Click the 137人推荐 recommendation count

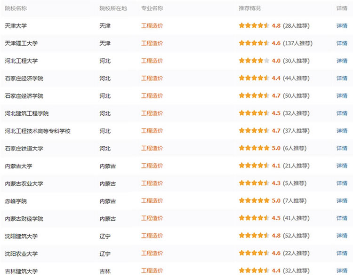tap(297, 43)
